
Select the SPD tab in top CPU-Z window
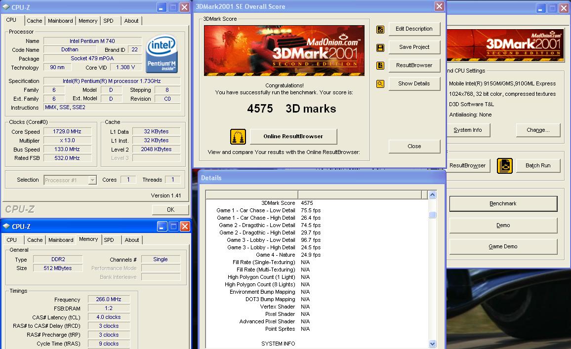108,21
